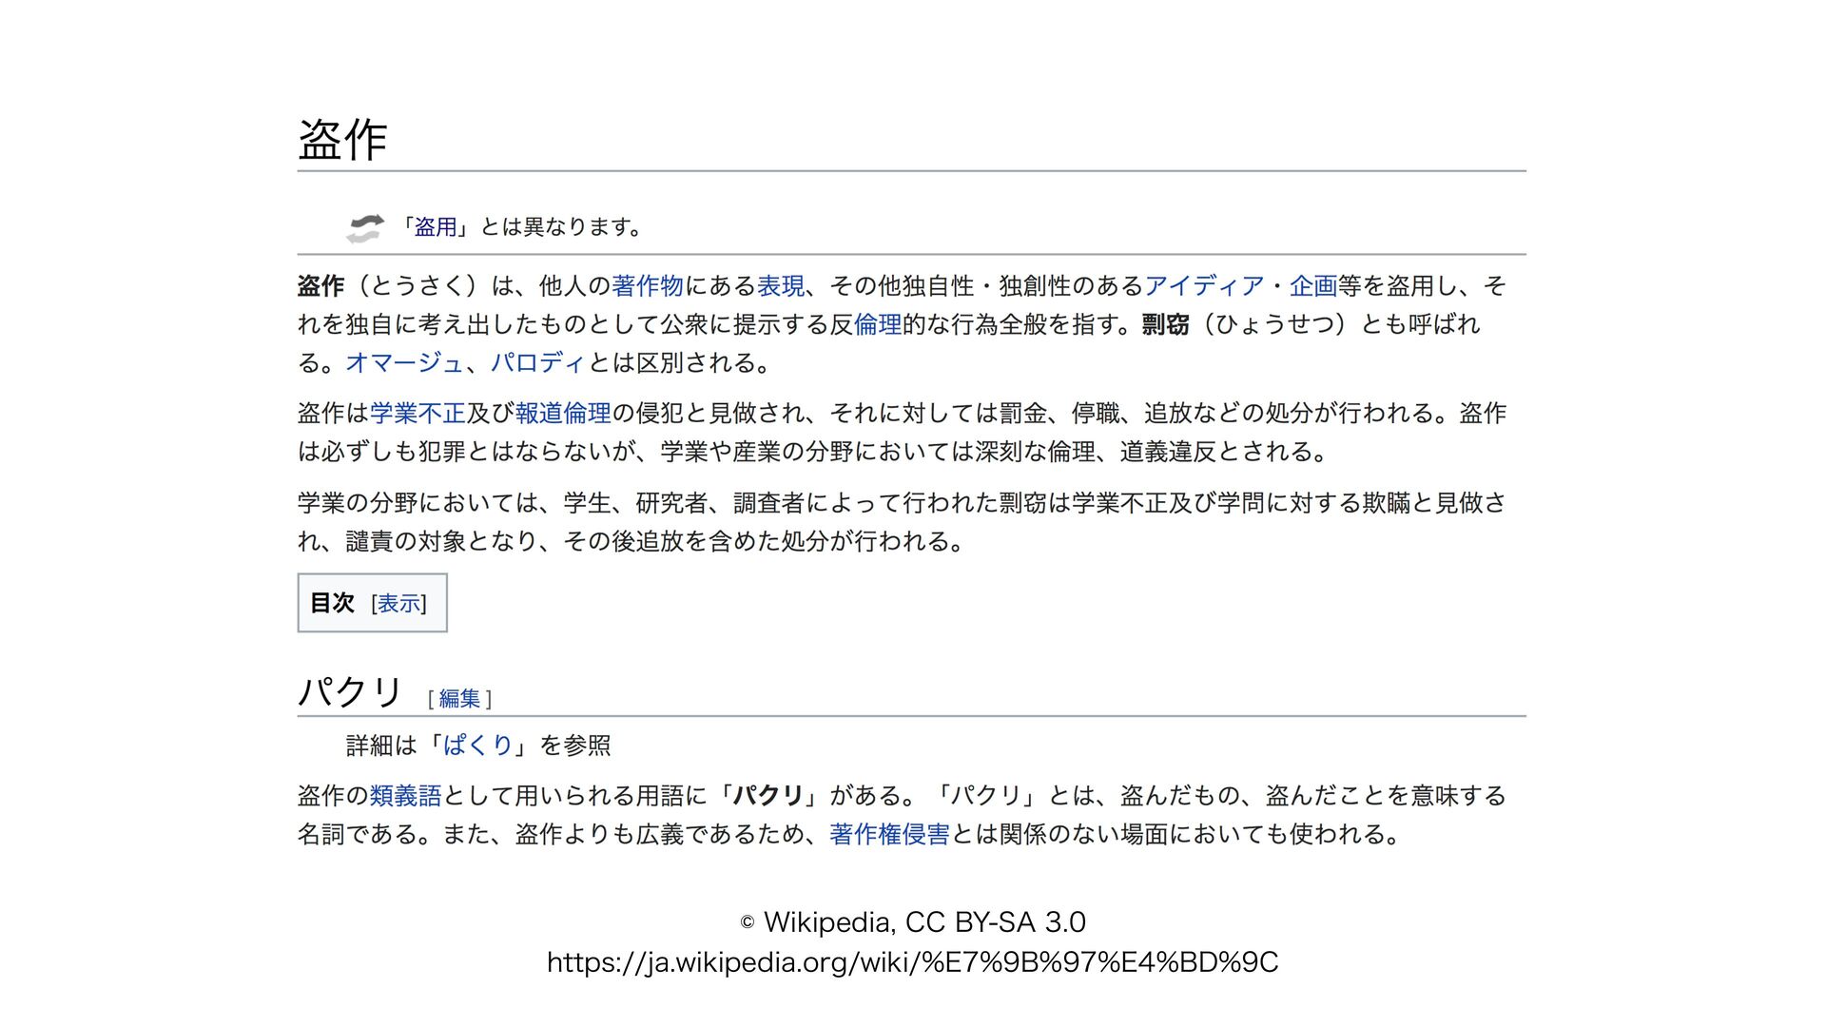The height and width of the screenshot is (1027, 1826).
Task: Click the Wikipedia source URL text
Action: [912, 963]
